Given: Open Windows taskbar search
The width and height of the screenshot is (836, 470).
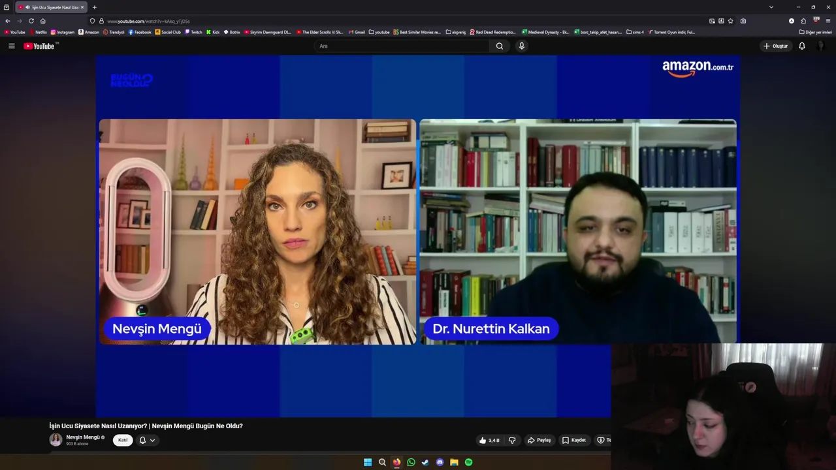Looking at the screenshot, I should [382, 462].
